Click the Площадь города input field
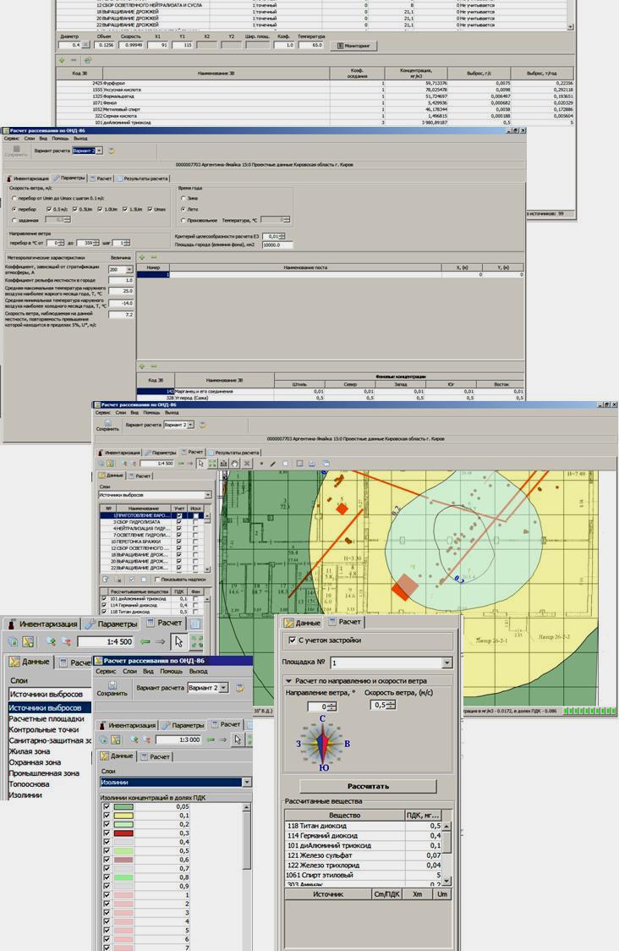Screen dimensions: 619x951 coord(277,245)
